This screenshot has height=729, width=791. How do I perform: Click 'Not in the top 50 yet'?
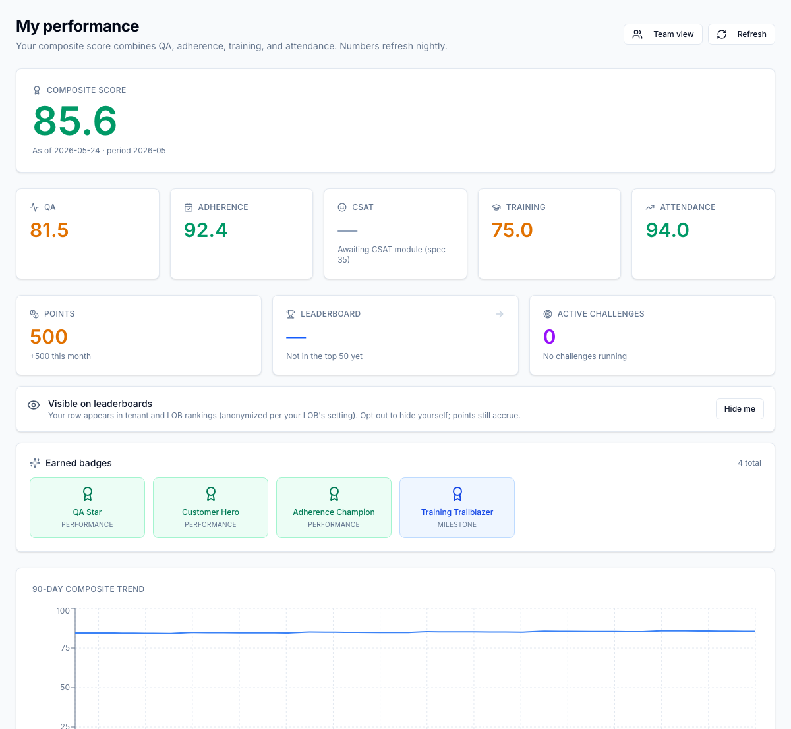(x=324, y=356)
